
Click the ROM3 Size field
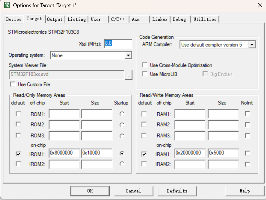pyautogui.click(x=97, y=136)
